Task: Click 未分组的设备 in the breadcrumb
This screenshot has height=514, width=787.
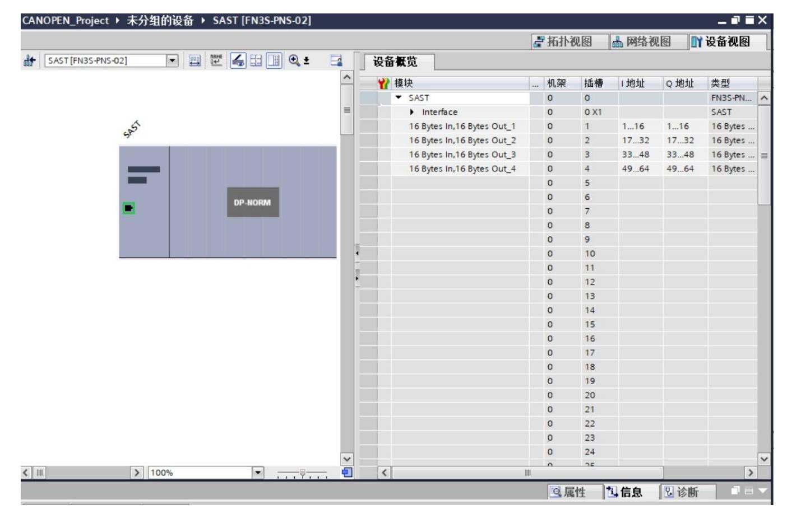Action: click(x=160, y=21)
